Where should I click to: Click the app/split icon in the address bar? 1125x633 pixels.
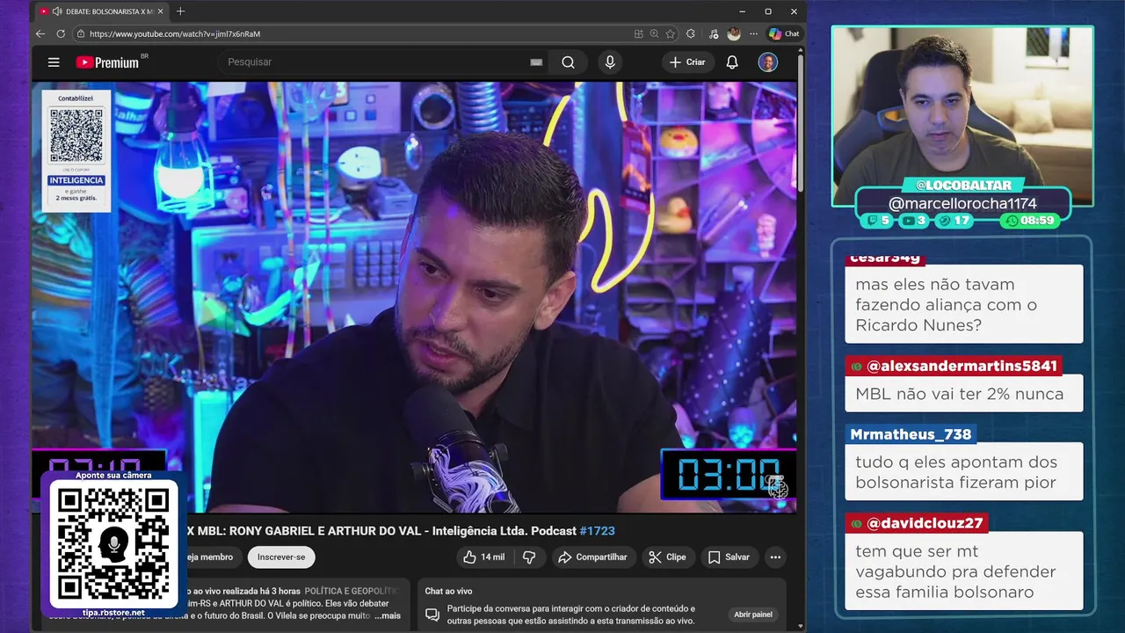[639, 33]
